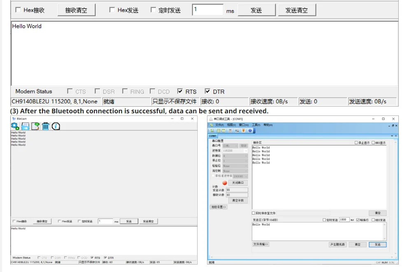
Task: Click the blue help question-mark icon in the COM1 tool
Action: click(250, 131)
